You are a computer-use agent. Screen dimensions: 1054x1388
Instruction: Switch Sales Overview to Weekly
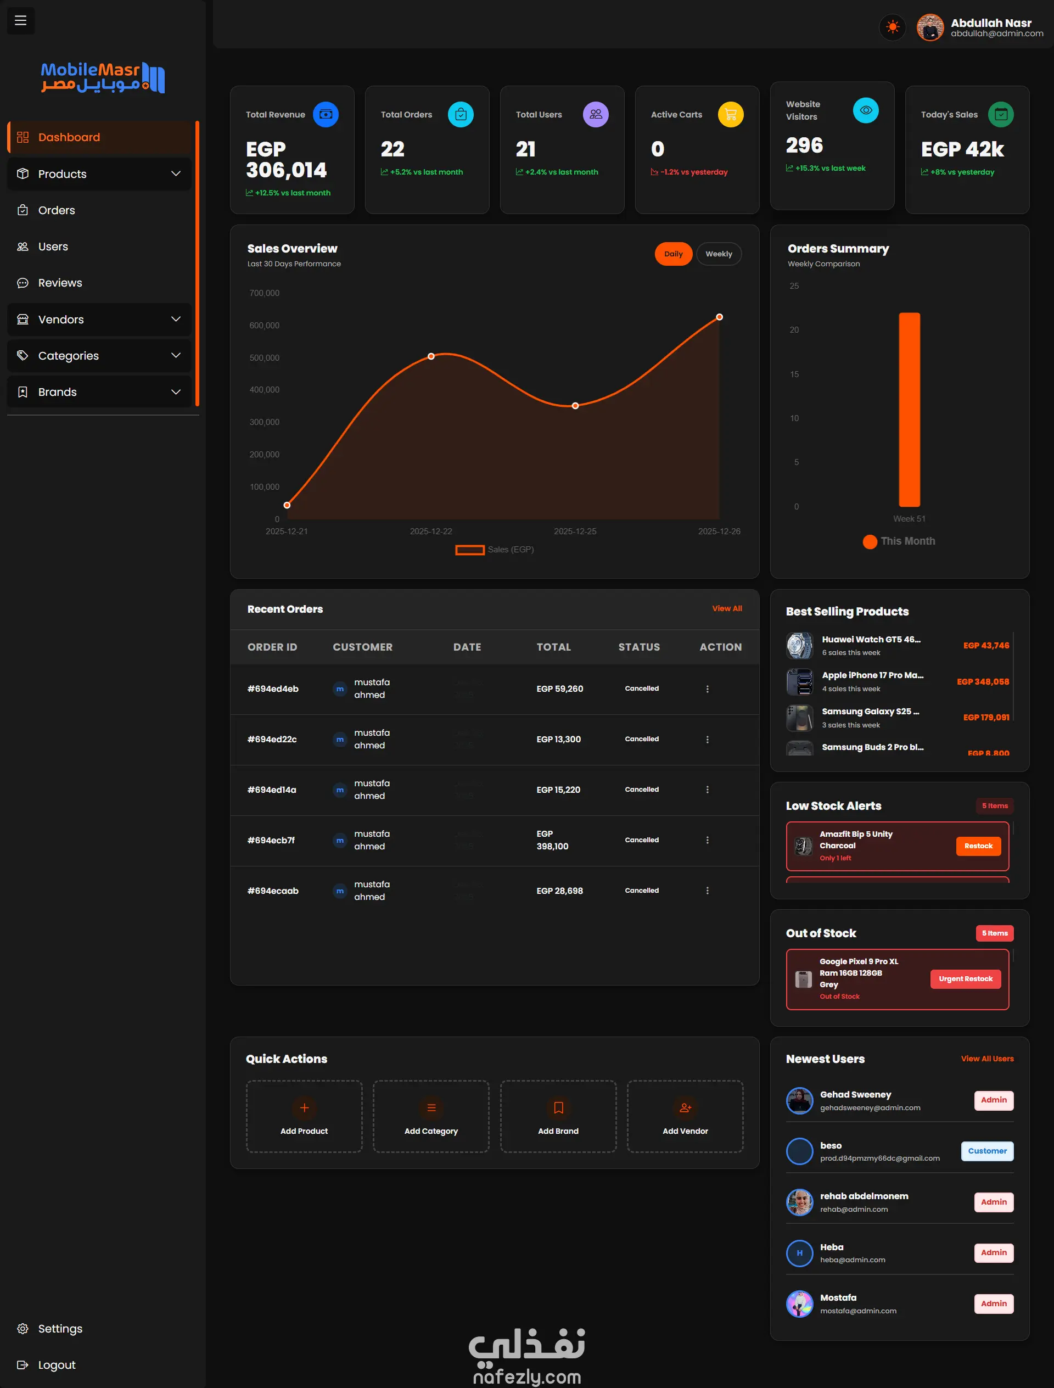(719, 254)
